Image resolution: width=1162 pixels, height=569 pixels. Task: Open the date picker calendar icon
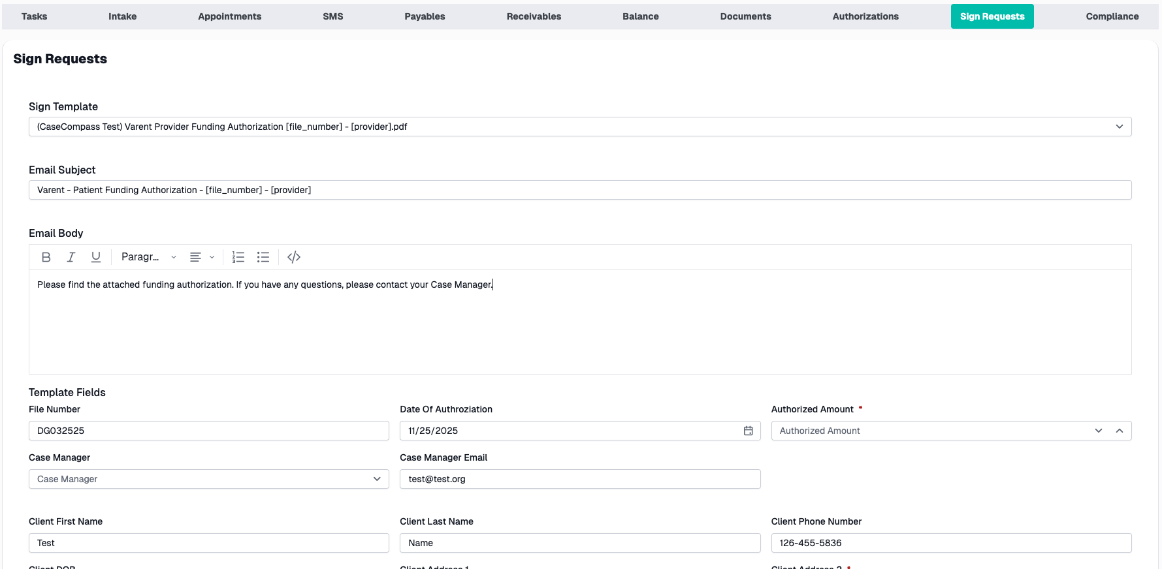[748, 431]
